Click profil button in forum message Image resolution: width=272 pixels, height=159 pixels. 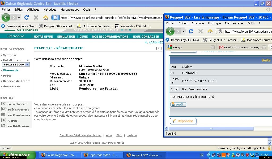(178, 104)
